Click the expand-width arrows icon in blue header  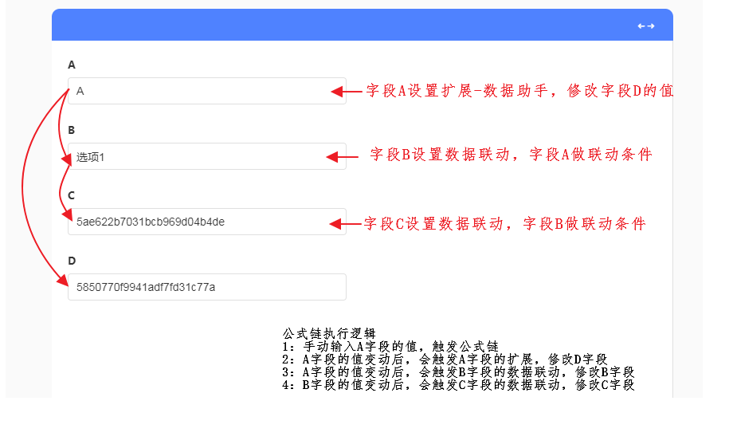pos(645,26)
